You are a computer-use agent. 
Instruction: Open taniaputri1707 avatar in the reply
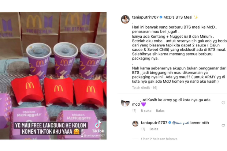pos(135,124)
